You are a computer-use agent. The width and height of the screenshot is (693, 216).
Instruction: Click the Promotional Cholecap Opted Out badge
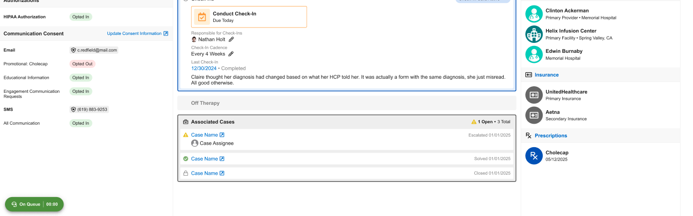point(82,64)
